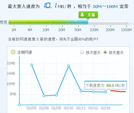Click the 10.1 speed digits at top
This screenshot has height=113, width=134.
(51, 5)
